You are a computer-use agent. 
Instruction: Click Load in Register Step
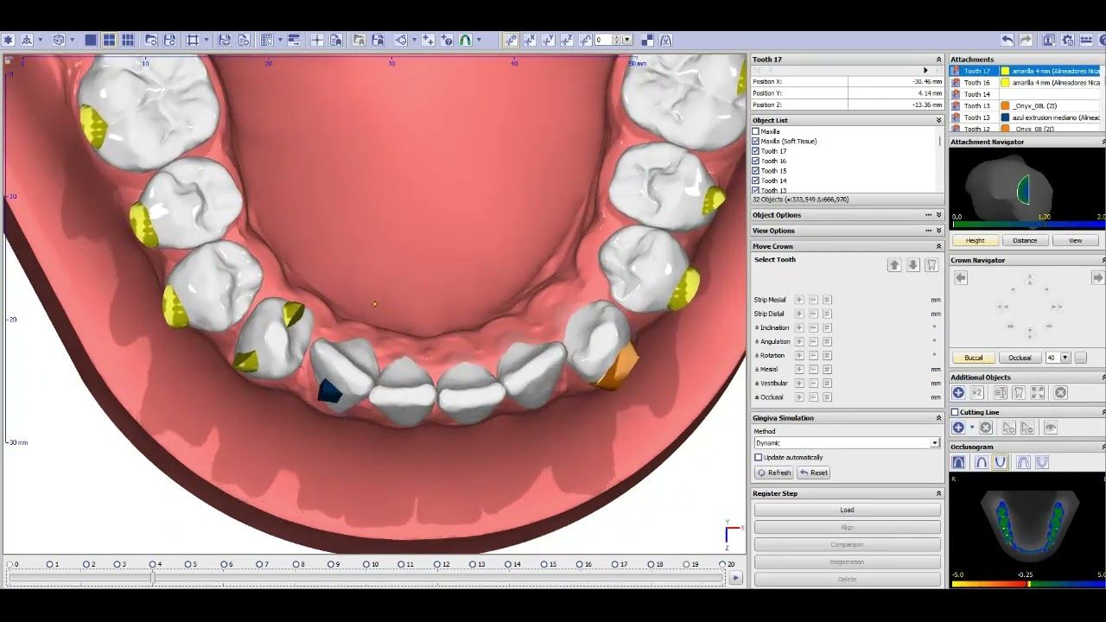pyautogui.click(x=847, y=510)
